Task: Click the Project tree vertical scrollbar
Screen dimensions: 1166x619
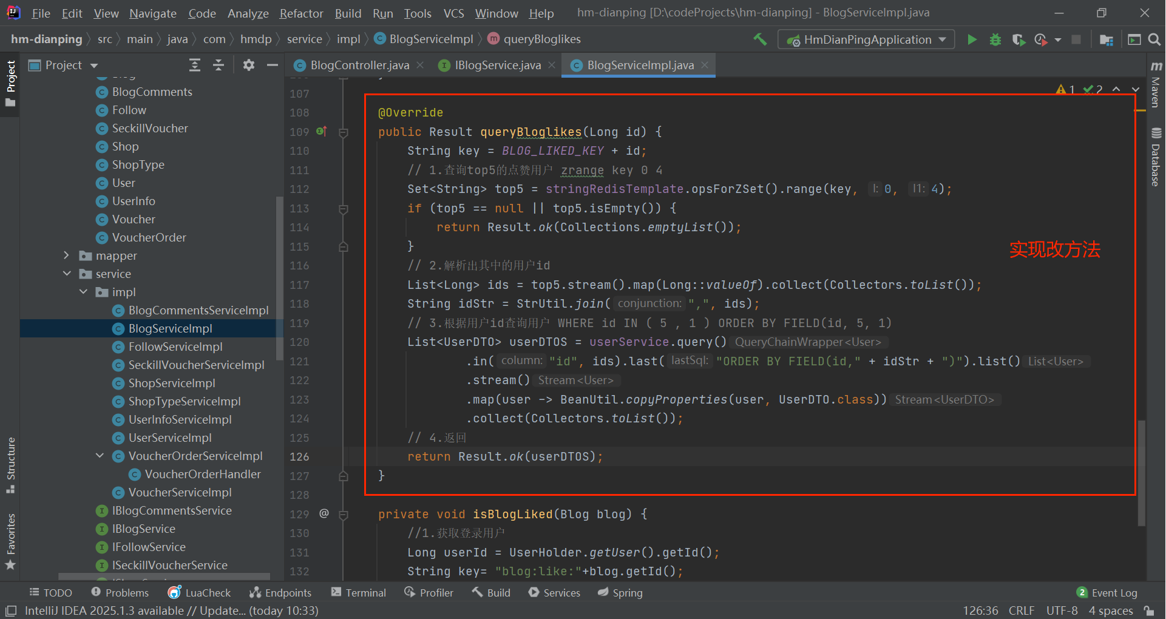Action: point(280,278)
